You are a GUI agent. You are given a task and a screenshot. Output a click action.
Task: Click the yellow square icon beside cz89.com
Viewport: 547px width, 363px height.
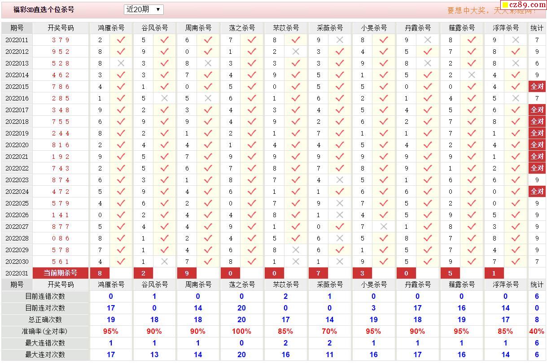point(505,5)
